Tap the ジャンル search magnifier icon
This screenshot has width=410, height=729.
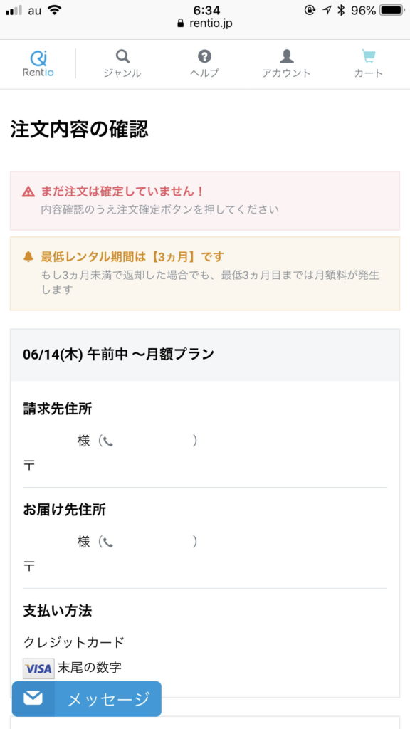[122, 57]
